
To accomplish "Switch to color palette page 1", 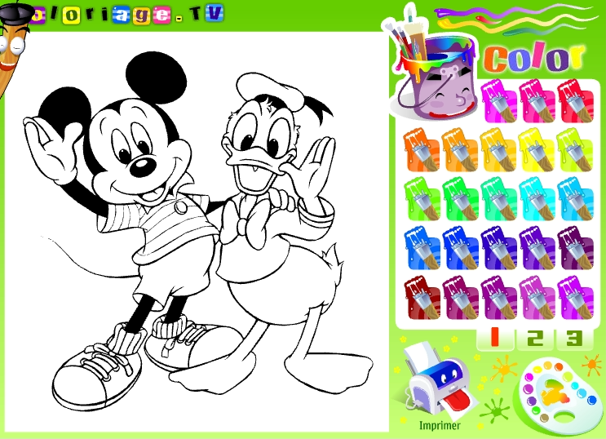I will point(495,338).
